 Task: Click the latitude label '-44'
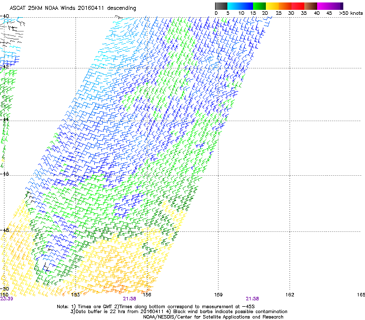click(x=4, y=120)
